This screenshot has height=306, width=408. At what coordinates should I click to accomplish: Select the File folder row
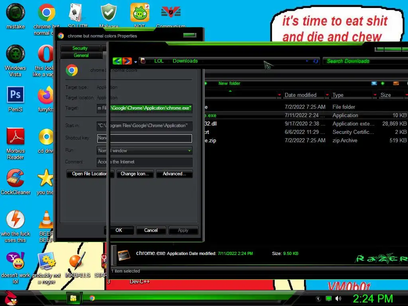point(306,107)
